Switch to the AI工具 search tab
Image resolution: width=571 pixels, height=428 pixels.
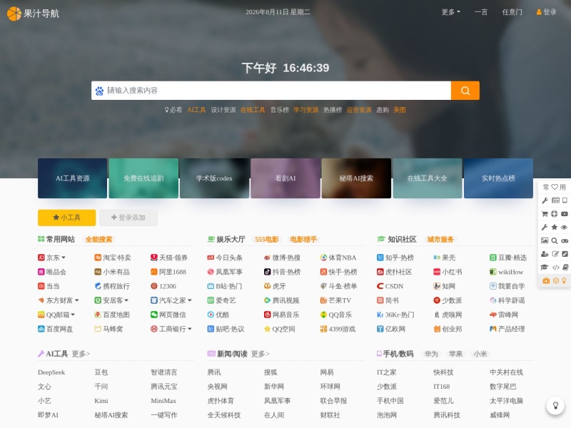[x=196, y=110]
